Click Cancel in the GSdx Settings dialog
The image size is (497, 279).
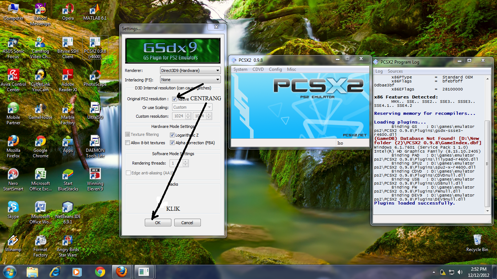click(187, 223)
